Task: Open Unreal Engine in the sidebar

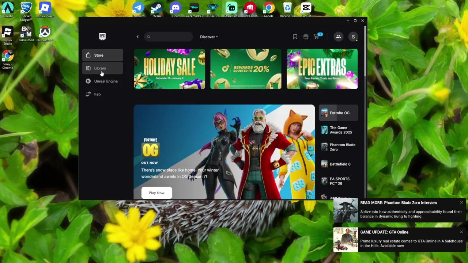Action: (103, 81)
